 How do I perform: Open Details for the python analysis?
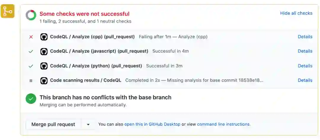click(x=305, y=66)
